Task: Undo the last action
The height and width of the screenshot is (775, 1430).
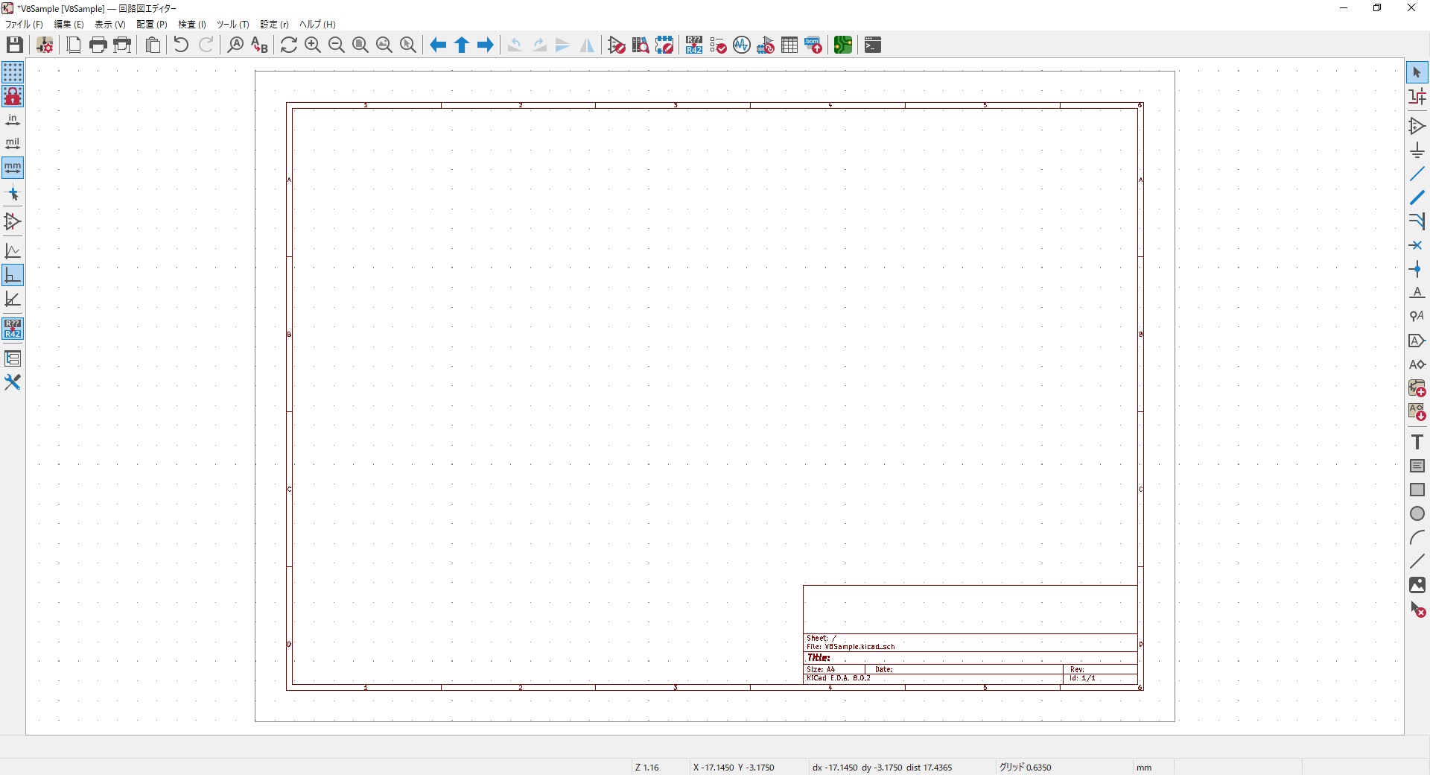Action: [180, 45]
